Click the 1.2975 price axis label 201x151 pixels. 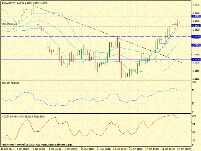(196, 21)
